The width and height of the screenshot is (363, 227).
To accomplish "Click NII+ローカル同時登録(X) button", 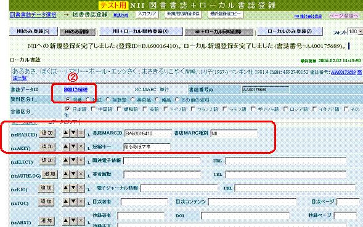I will [x=141, y=31].
